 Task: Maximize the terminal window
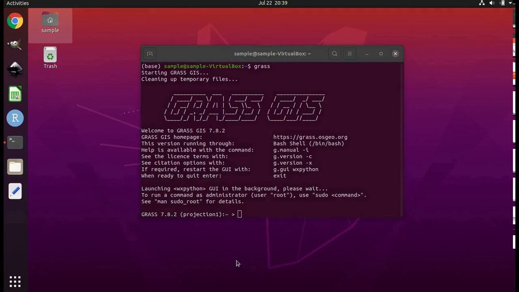pos(381,54)
